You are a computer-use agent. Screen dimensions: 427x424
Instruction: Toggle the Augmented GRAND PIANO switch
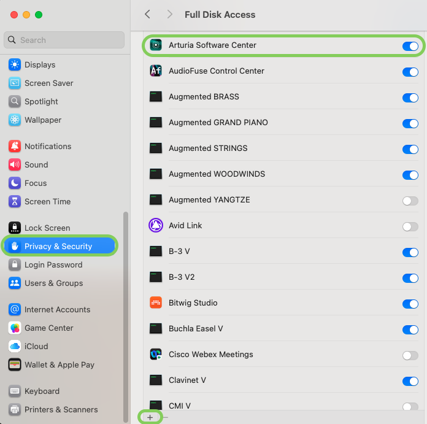pyautogui.click(x=410, y=123)
